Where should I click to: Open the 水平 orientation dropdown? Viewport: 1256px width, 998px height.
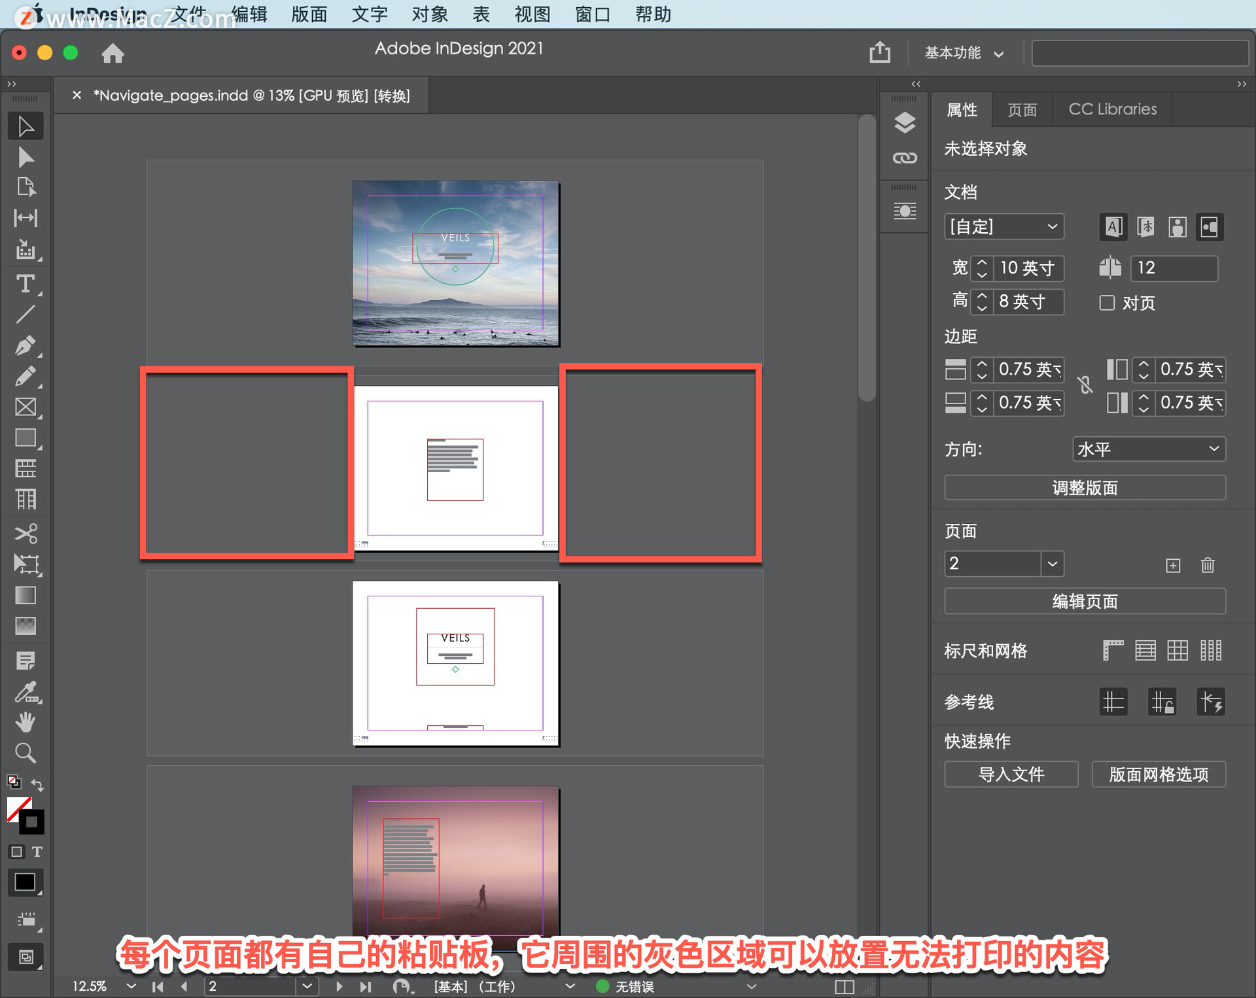(x=1149, y=449)
